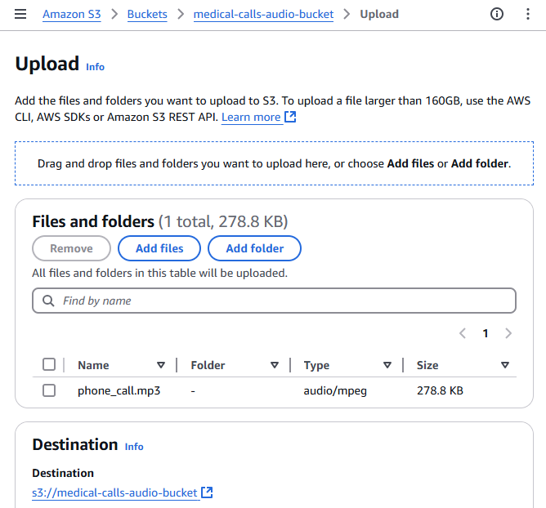
Task: Go to previous page of file table
Action: (463, 333)
